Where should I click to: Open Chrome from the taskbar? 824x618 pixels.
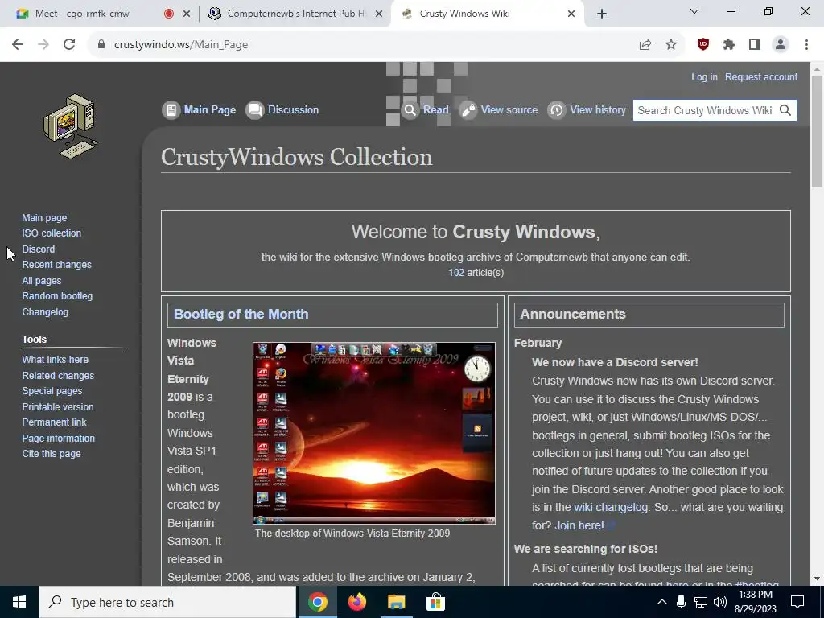tap(317, 602)
